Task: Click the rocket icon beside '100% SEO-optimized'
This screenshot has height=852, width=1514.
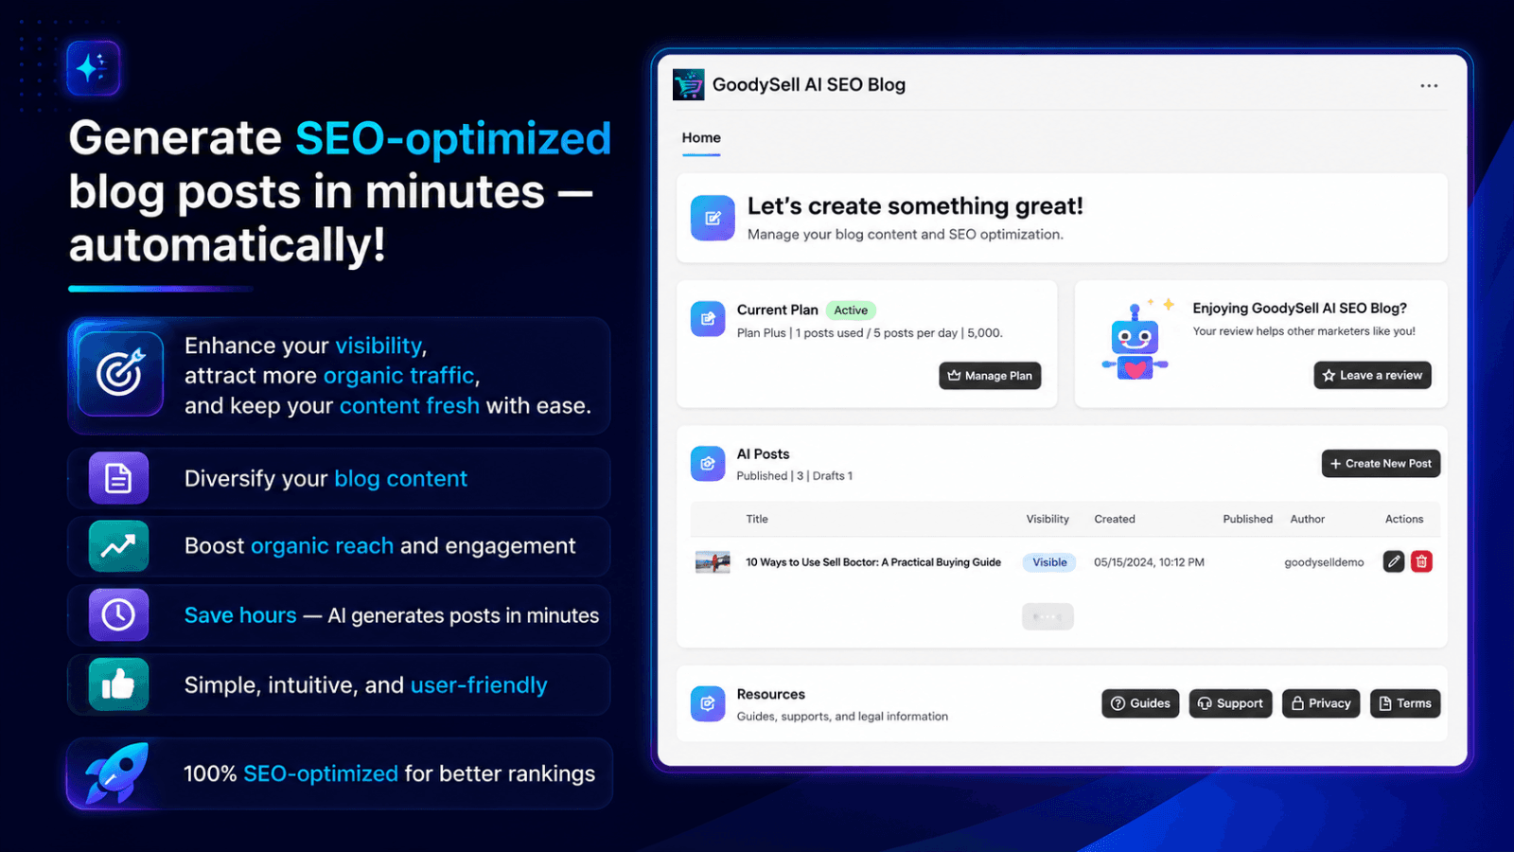Action: pos(116,773)
